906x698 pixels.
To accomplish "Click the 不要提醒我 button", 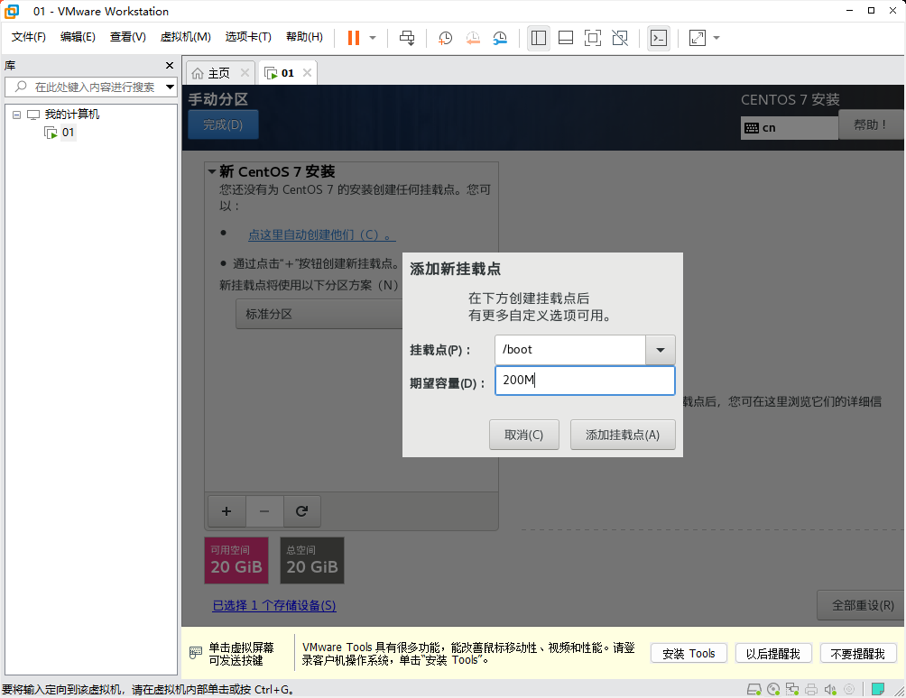I will [x=857, y=654].
